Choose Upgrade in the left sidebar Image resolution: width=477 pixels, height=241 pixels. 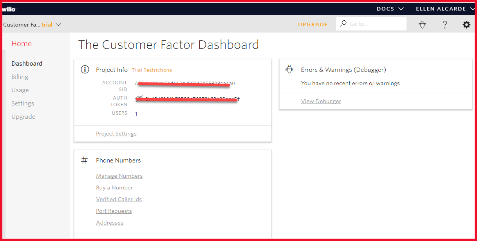pyautogui.click(x=23, y=116)
